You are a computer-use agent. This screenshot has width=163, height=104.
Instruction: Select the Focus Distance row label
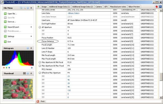point(48,41)
